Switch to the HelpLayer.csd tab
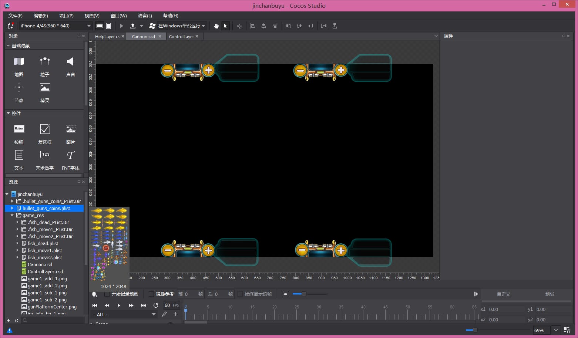The width and height of the screenshot is (578, 338). [x=107, y=37]
